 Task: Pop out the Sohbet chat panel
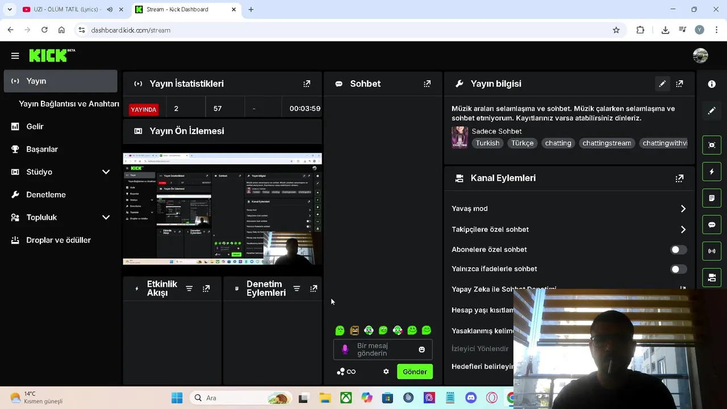pyautogui.click(x=427, y=84)
